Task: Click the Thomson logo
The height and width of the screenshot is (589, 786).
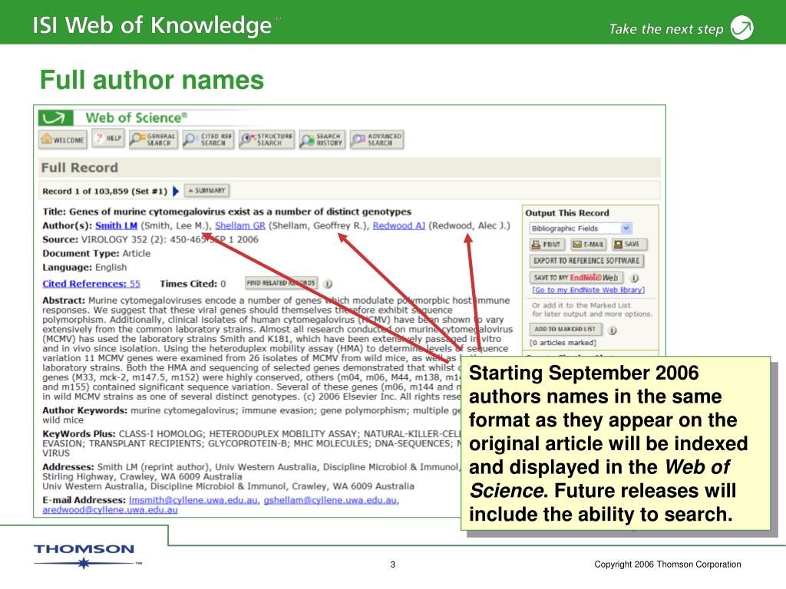Action: pos(86,555)
